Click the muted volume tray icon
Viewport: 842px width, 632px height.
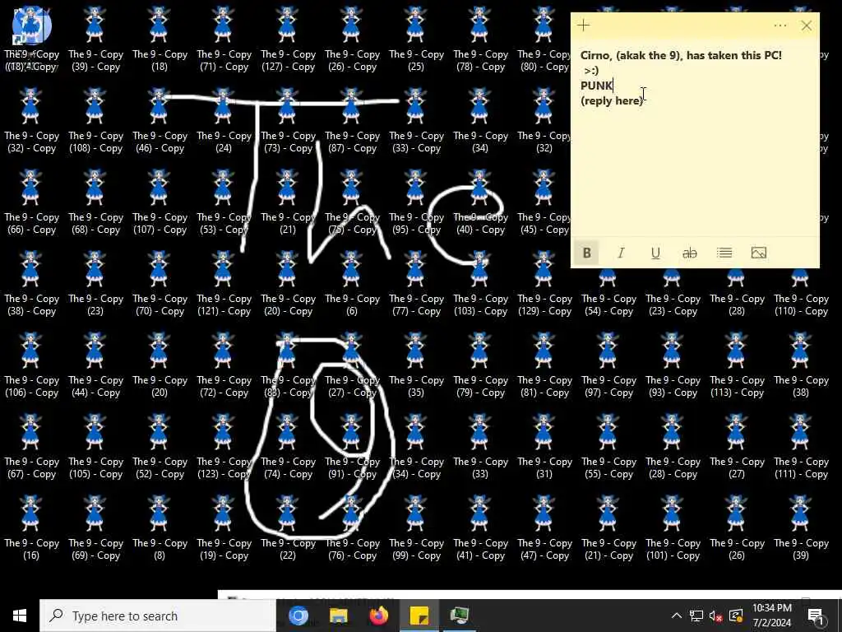tap(716, 616)
